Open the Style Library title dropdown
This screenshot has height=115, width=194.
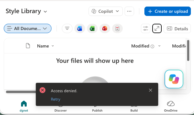tap(26, 11)
